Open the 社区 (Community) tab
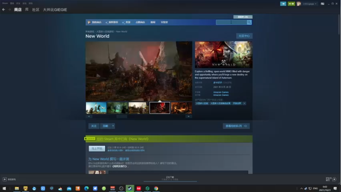 click(x=36, y=9)
